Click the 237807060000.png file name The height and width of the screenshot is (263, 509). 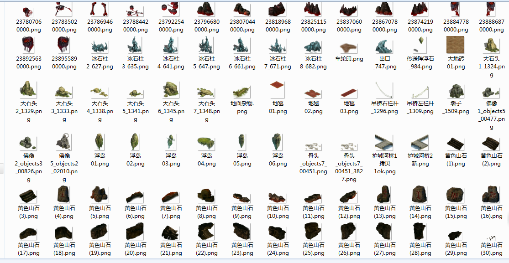click(x=29, y=26)
